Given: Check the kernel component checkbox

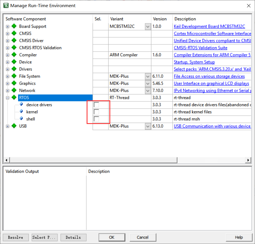Looking at the screenshot, I should click(x=96, y=112).
